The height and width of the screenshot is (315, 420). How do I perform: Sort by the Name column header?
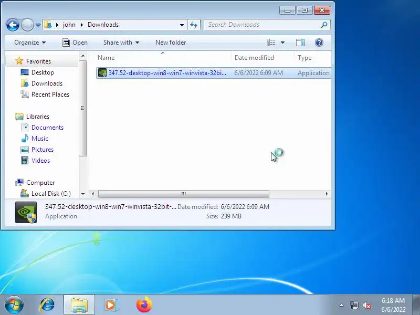click(x=106, y=58)
